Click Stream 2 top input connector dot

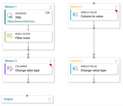pyautogui.click(x=94, y=3)
